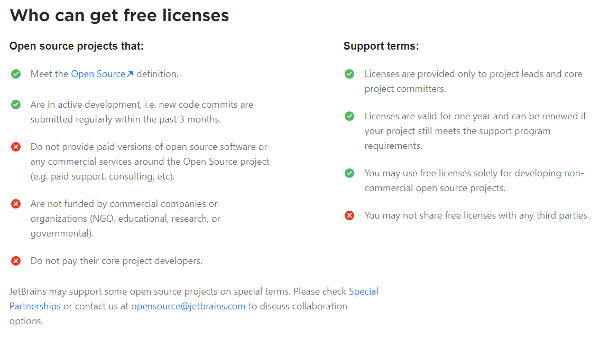Click green check beside Open Source definition
608x340 pixels.
tap(16, 74)
